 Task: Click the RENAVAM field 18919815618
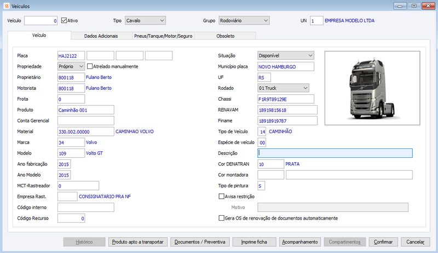pyautogui.click(x=287, y=110)
